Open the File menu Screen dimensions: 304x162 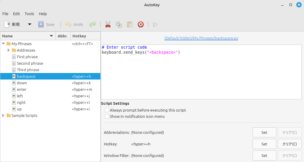5,14
